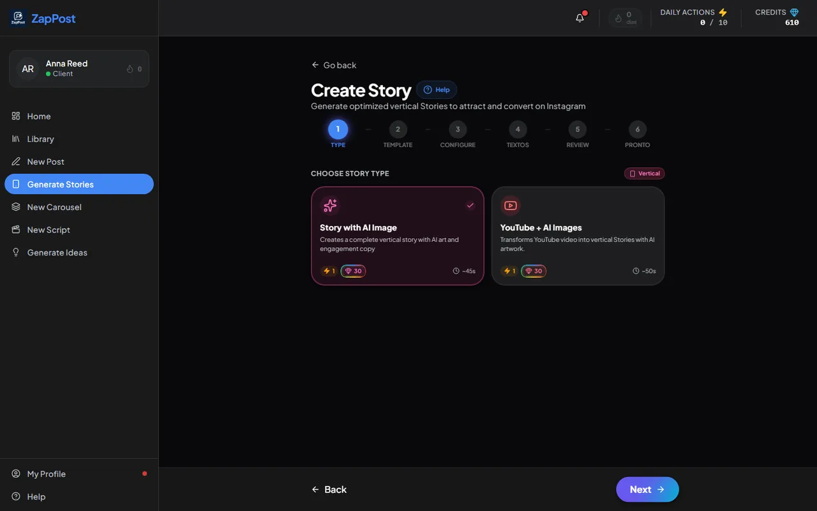Screen dimensions: 817x511
Task: Click Help button beside Create Story
Action: pyautogui.click(x=437, y=89)
